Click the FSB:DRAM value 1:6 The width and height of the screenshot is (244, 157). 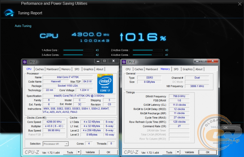(179, 100)
